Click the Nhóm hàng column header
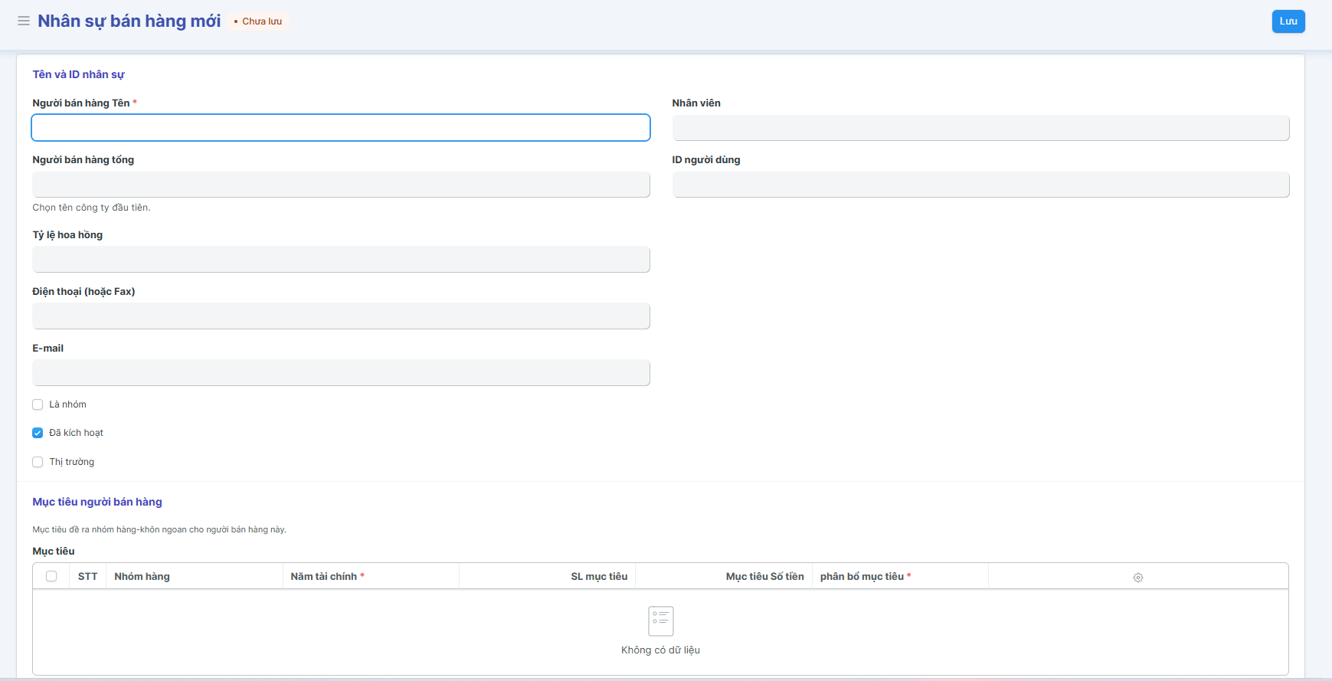1332x681 pixels. click(142, 577)
